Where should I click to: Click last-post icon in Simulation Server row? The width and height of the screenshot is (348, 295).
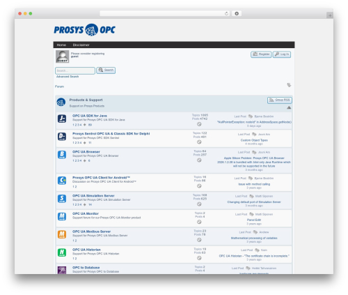pos(251,196)
